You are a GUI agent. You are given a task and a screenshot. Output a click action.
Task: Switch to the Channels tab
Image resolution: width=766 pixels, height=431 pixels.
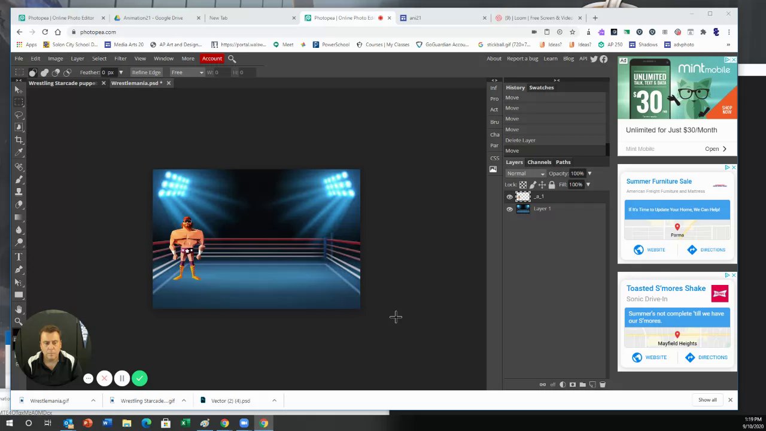(539, 162)
